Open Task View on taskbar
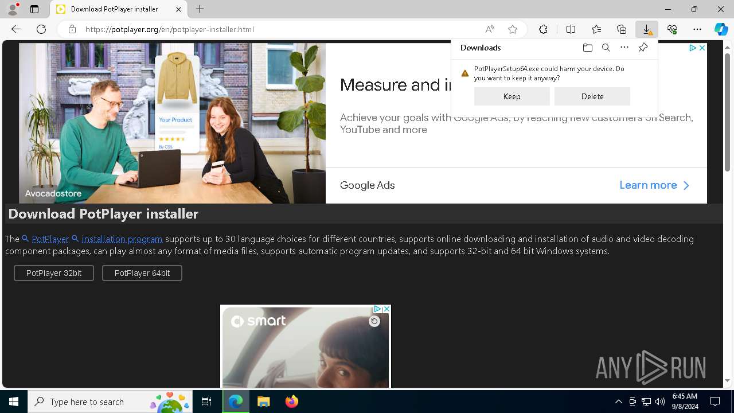734x413 pixels. (x=206, y=402)
